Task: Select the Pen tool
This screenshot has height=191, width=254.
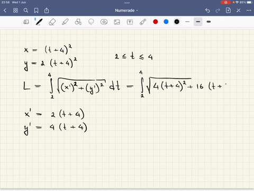Action: pos(39,22)
